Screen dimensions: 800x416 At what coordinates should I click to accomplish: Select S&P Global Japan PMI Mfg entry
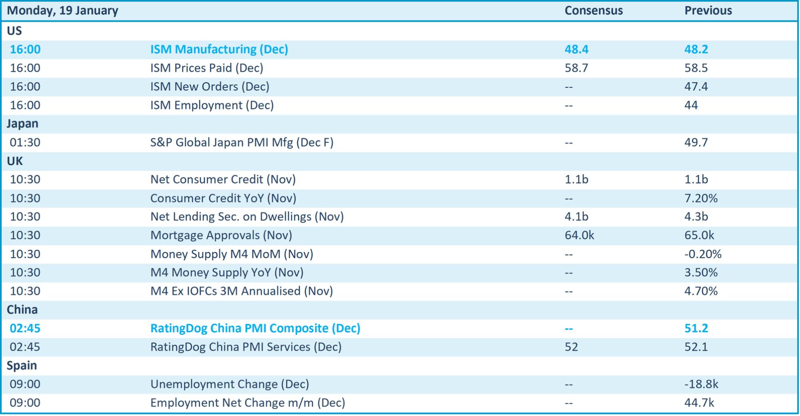[x=242, y=143]
